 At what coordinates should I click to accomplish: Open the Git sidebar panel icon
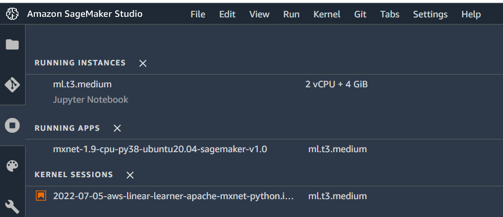click(12, 85)
